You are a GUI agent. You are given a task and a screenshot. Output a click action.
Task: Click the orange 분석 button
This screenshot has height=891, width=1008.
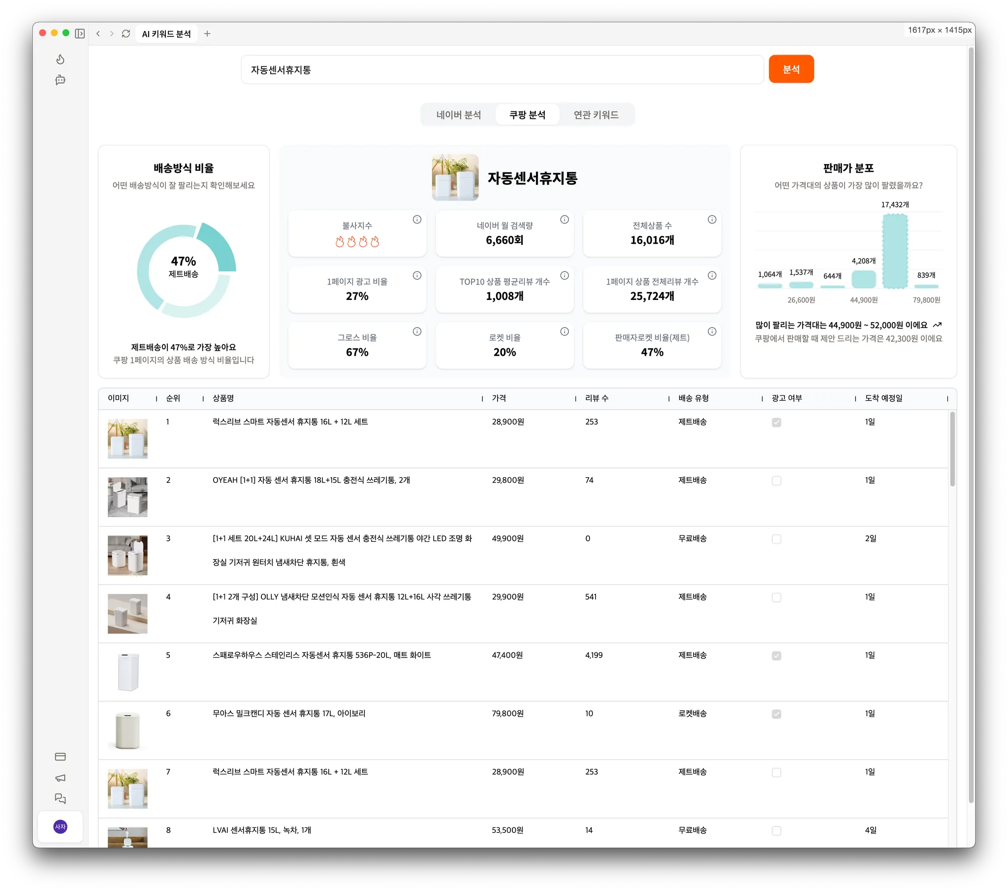pos(790,69)
